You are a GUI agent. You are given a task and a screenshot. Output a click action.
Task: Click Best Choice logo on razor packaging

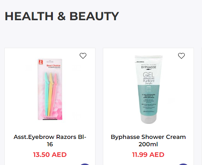coord(41,62)
